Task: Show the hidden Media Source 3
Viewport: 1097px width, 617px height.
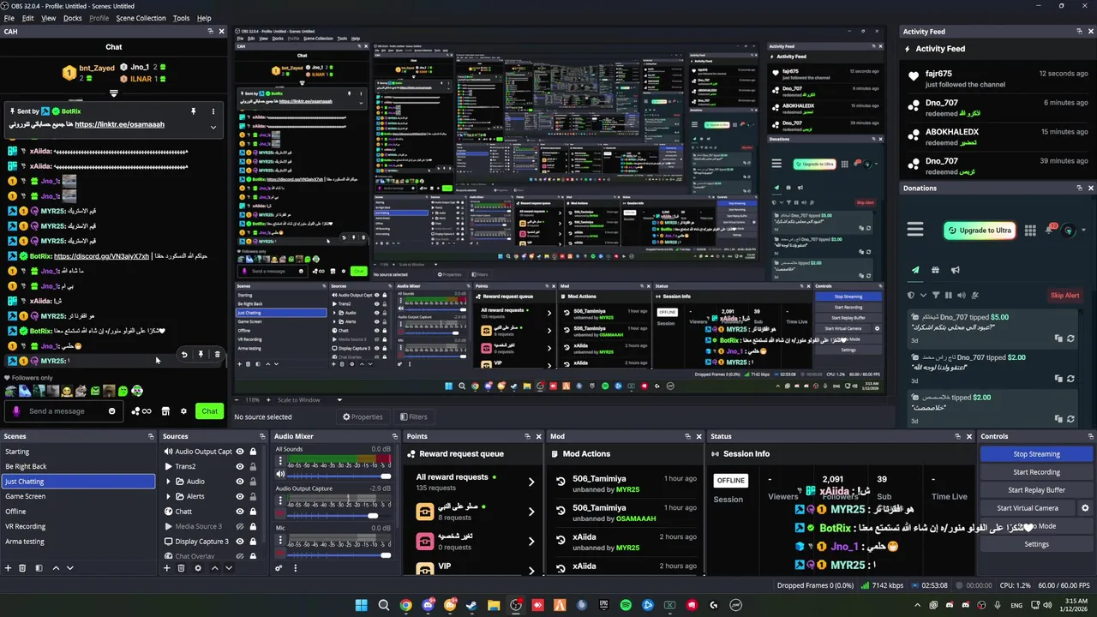Action: coord(240,526)
